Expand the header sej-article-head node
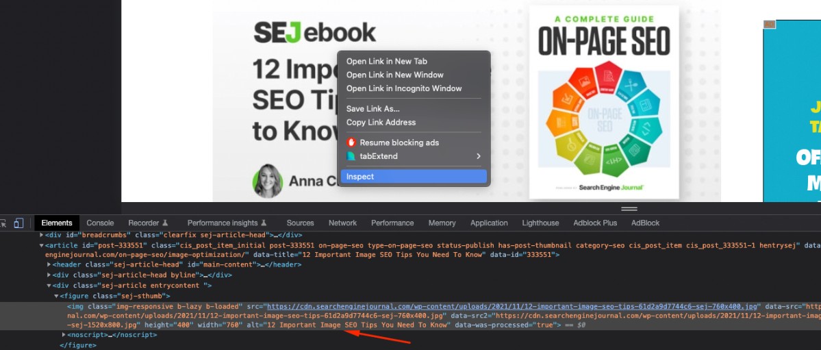Viewport: 821px width, 350px height. [49, 264]
